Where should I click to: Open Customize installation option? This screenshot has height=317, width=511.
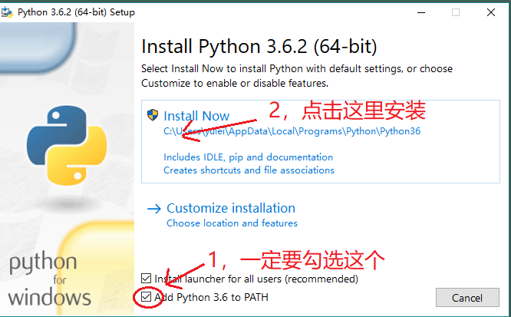click(230, 208)
